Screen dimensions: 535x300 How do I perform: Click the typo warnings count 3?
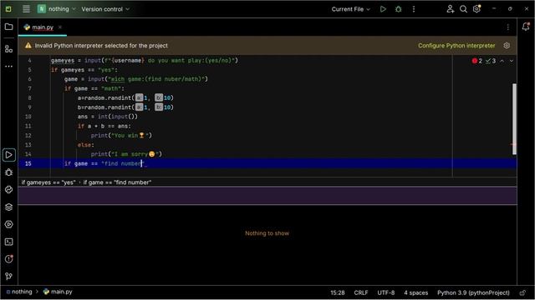491,61
